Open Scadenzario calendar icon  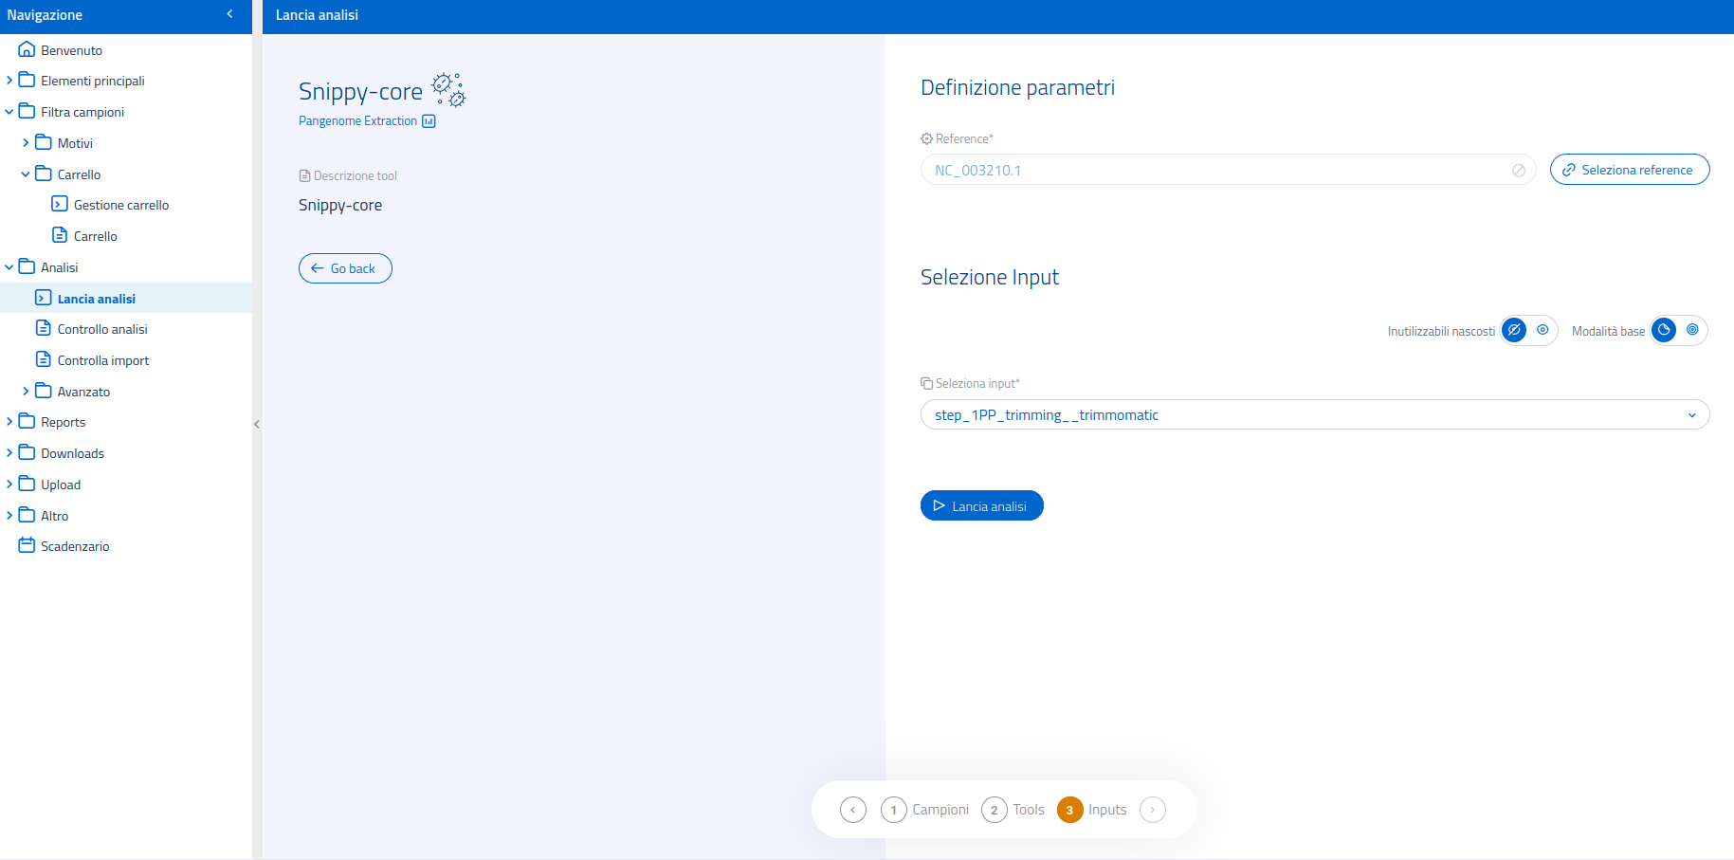tap(27, 545)
